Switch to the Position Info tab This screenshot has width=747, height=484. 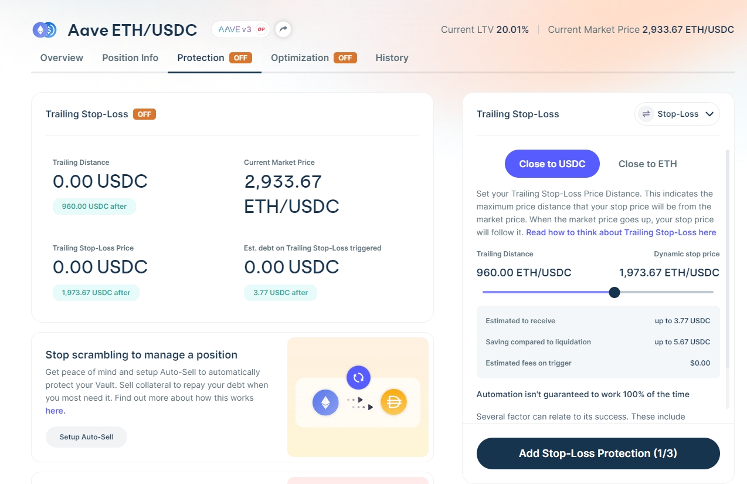[130, 57]
